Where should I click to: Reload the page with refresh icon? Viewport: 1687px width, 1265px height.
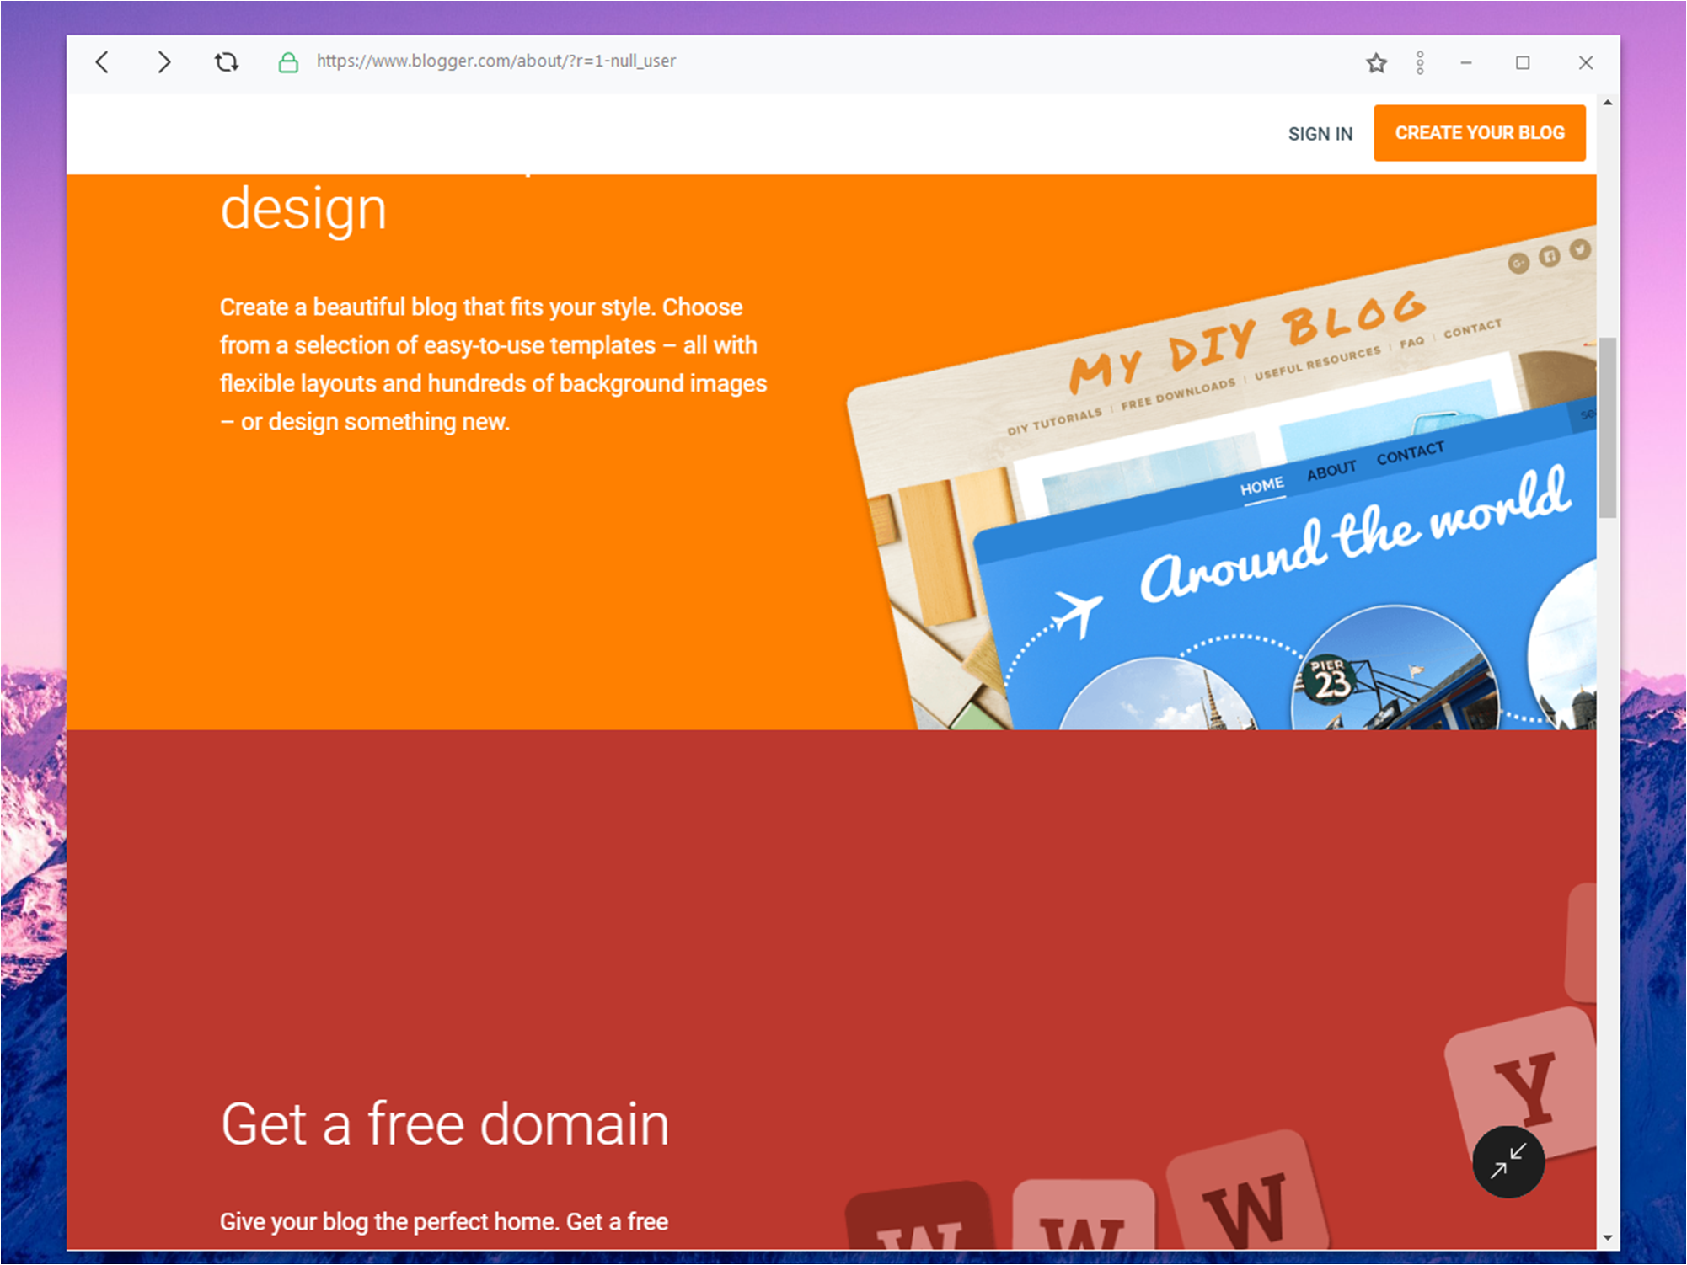tap(226, 62)
